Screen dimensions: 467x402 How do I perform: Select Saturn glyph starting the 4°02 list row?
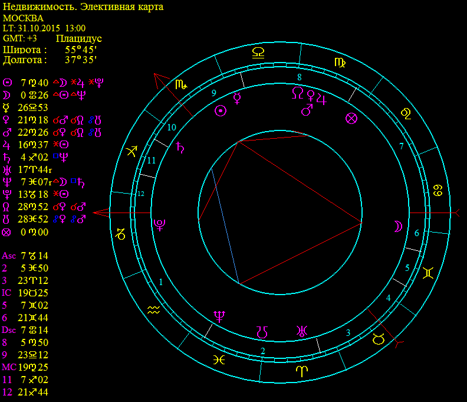6,157
